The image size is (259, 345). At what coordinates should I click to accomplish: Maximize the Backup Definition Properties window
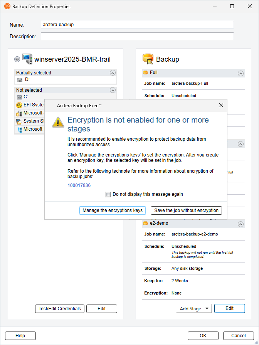pos(232,6)
